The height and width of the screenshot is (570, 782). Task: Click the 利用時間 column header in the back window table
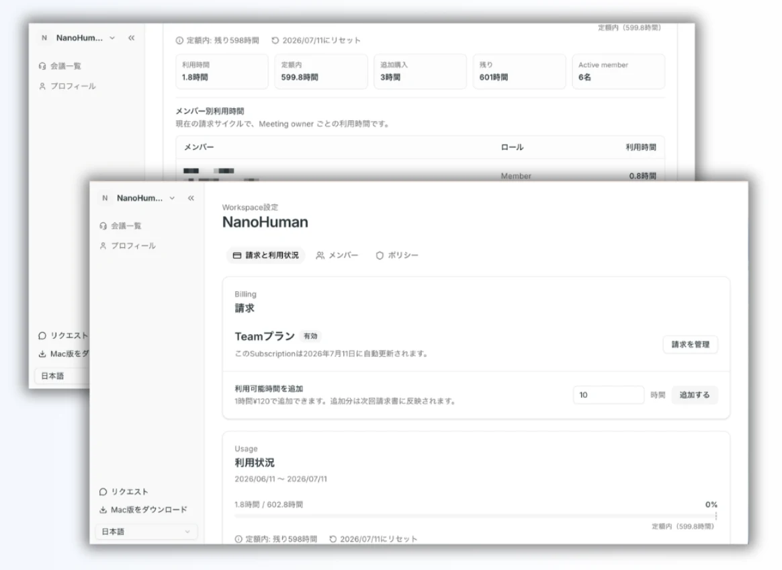coord(641,147)
